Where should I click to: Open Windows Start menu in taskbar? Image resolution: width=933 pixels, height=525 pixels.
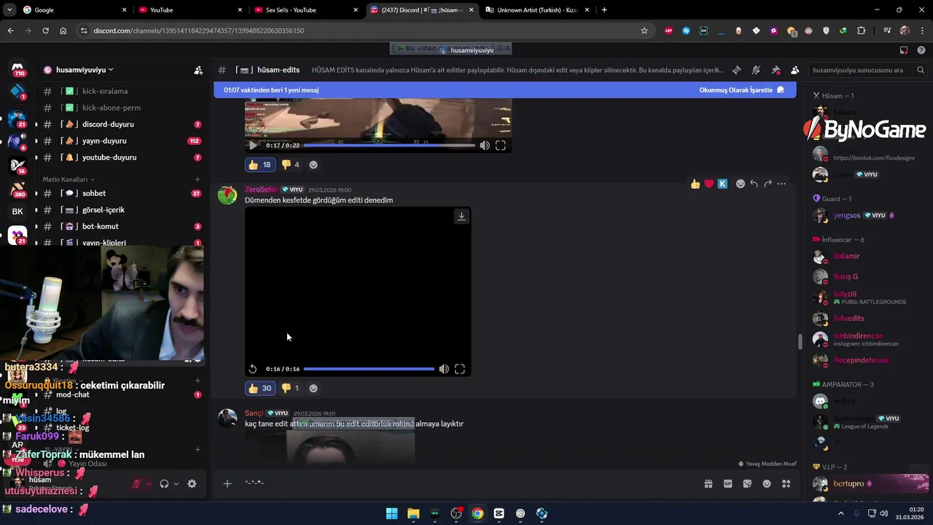(391, 513)
